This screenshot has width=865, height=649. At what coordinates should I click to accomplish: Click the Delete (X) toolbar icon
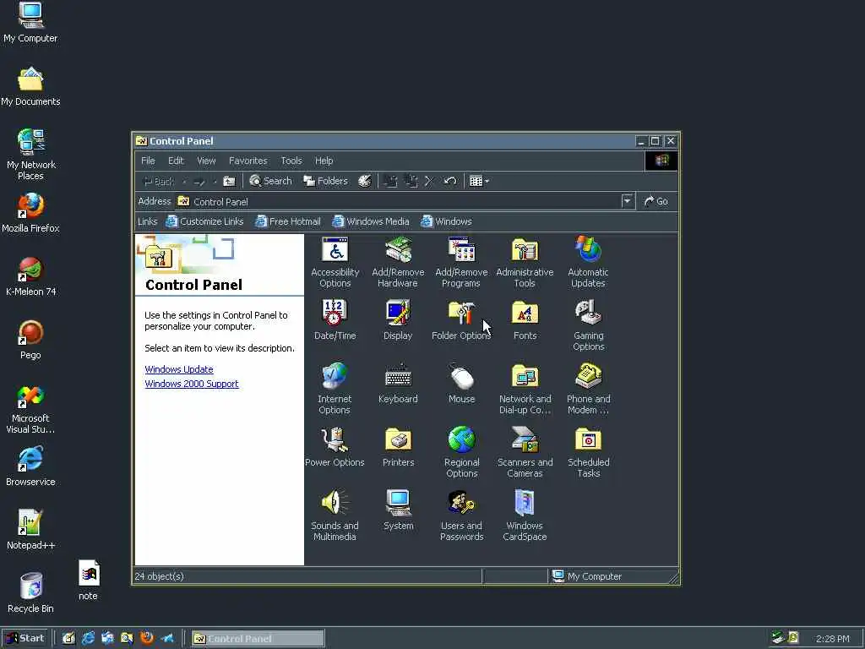tap(429, 181)
